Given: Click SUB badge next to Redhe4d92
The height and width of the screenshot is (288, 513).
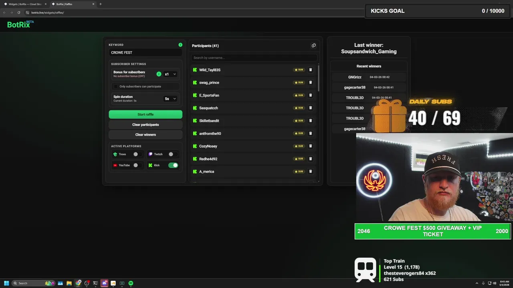Looking at the screenshot, I should pos(299,159).
